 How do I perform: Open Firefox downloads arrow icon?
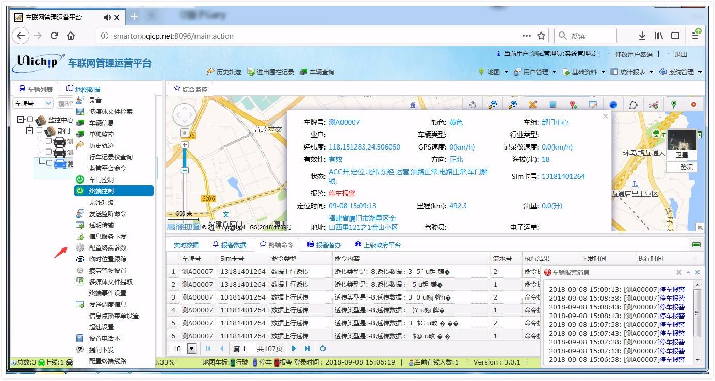click(642, 36)
